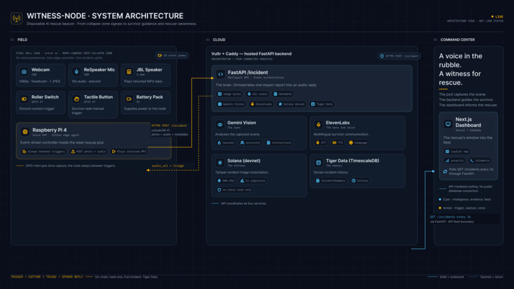Screen dimensions: 514x289
Task: Click the 5V event power chip
Action: click(172, 56)
